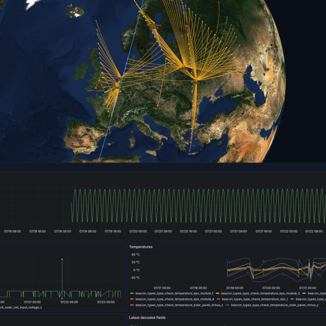Toggle eps_module_4 temperature series in legend
The image size is (326, 326).
pos(175,299)
